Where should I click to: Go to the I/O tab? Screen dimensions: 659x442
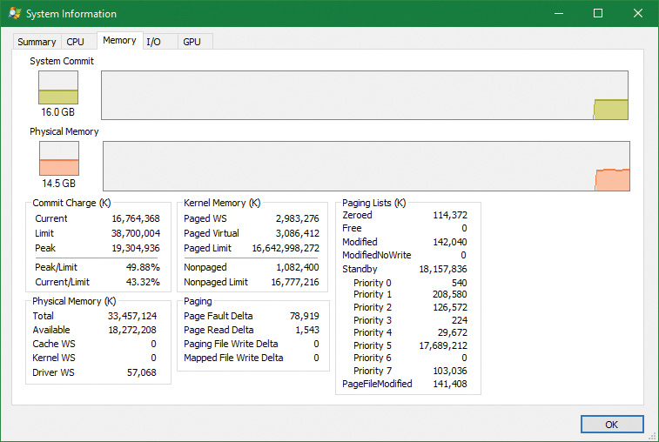pyautogui.click(x=153, y=42)
